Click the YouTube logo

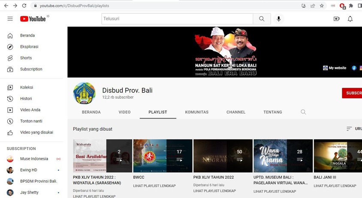point(33,19)
